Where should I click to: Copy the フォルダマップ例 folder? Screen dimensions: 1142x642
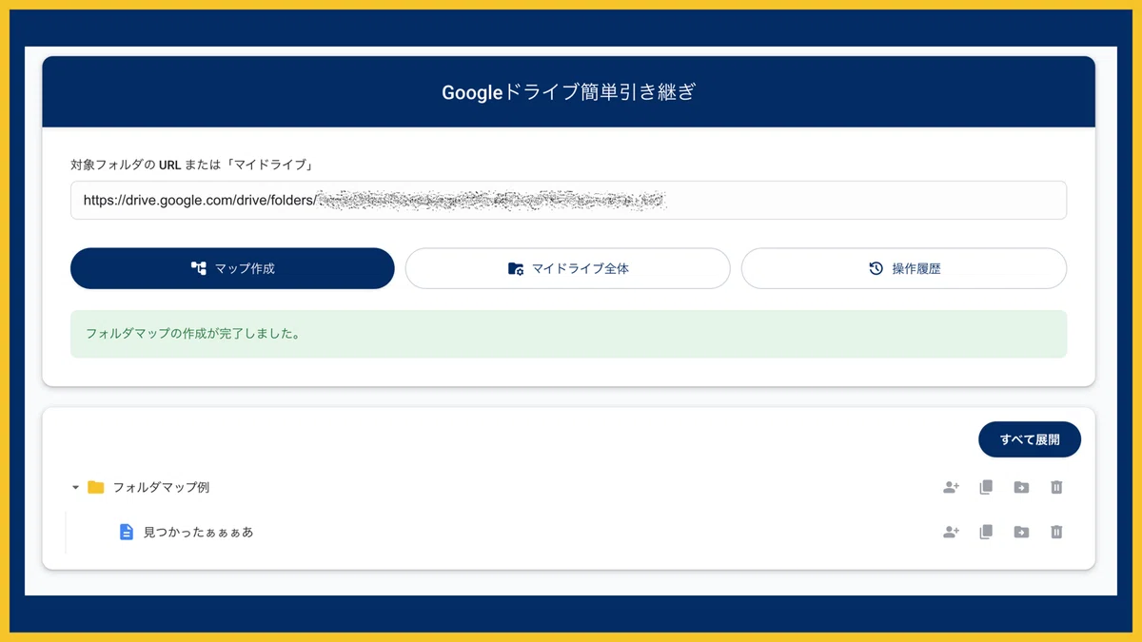[x=986, y=487]
